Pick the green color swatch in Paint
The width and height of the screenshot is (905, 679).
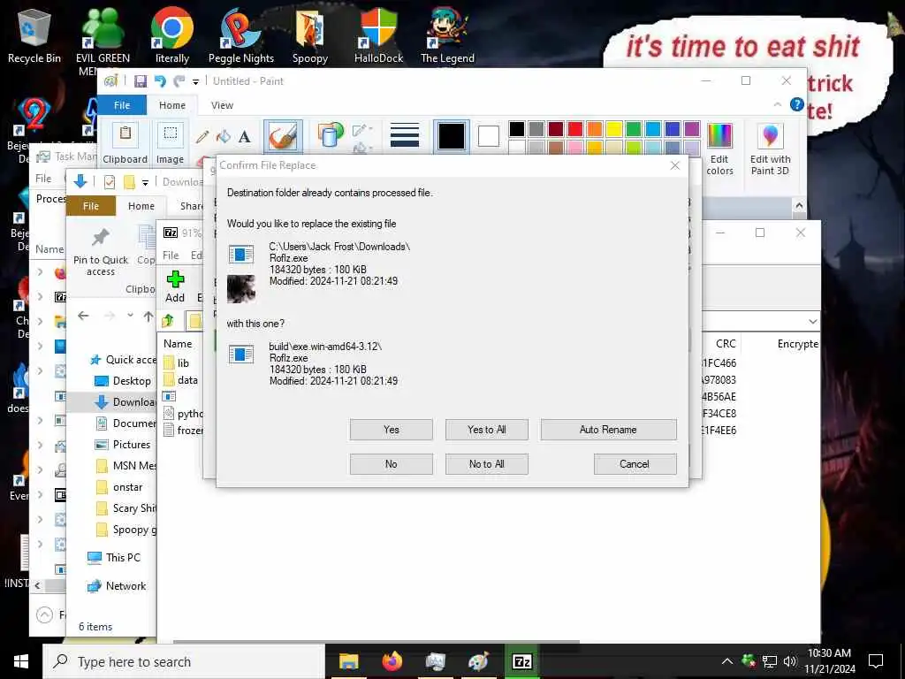pos(634,128)
